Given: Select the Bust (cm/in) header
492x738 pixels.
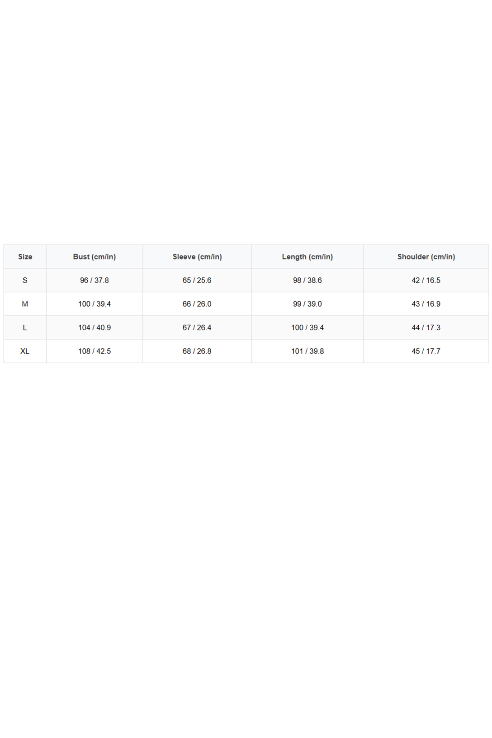Looking at the screenshot, I should point(95,256).
